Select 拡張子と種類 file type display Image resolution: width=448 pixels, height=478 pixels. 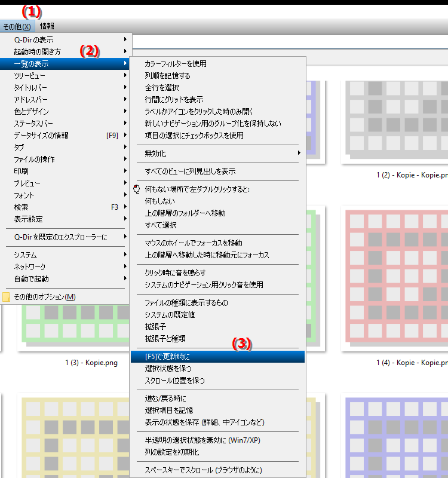click(x=217, y=338)
